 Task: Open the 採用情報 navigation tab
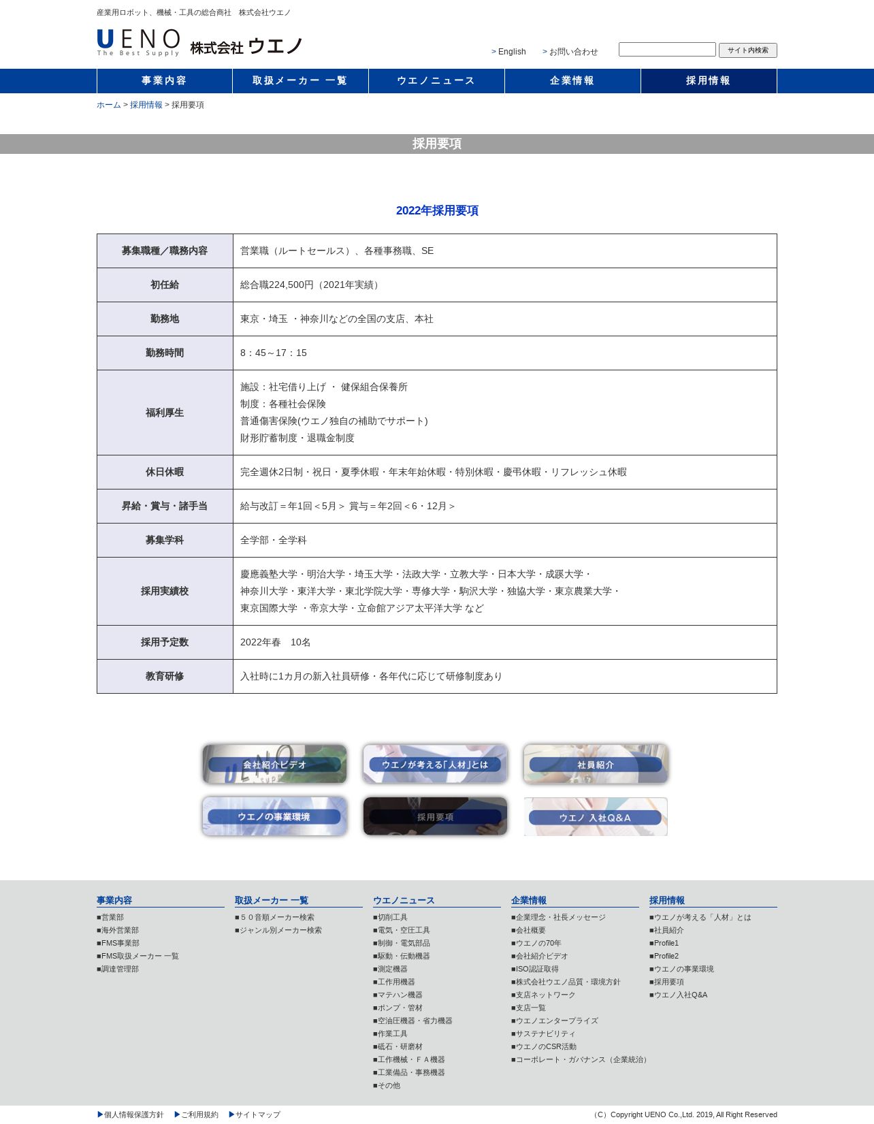pos(709,81)
